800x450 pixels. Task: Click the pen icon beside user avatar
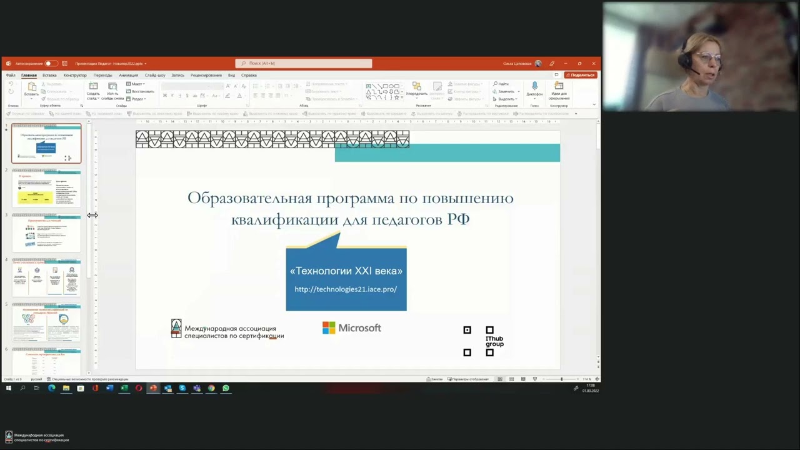click(x=552, y=63)
